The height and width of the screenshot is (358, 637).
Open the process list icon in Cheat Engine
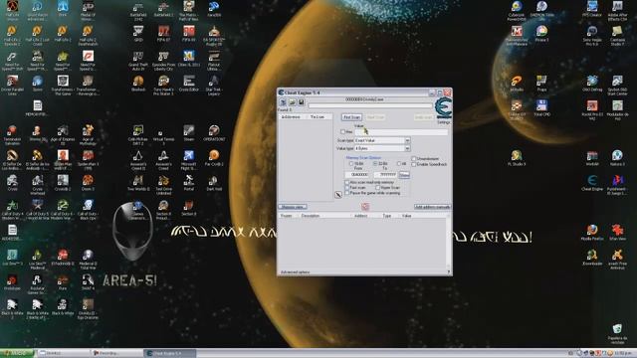tap(283, 102)
